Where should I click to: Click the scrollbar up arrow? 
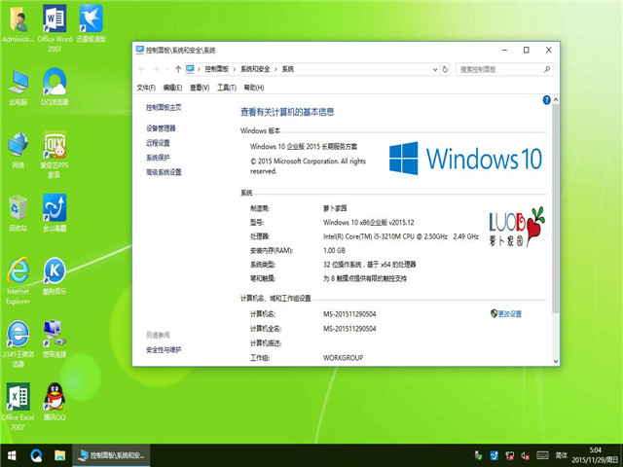point(556,99)
